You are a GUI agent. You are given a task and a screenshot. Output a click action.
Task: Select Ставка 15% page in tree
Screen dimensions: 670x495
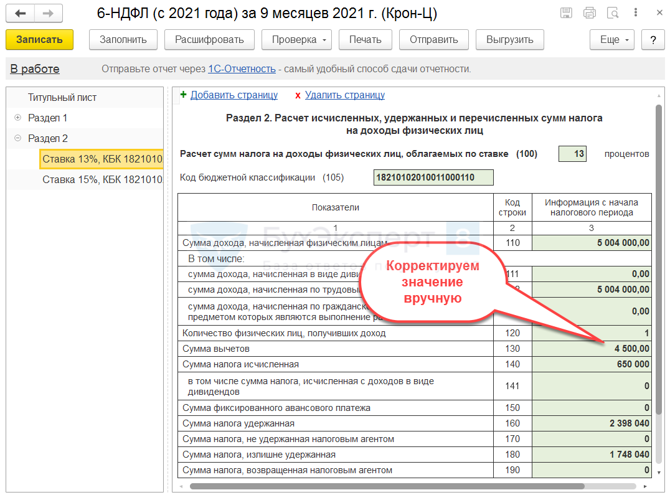(101, 179)
